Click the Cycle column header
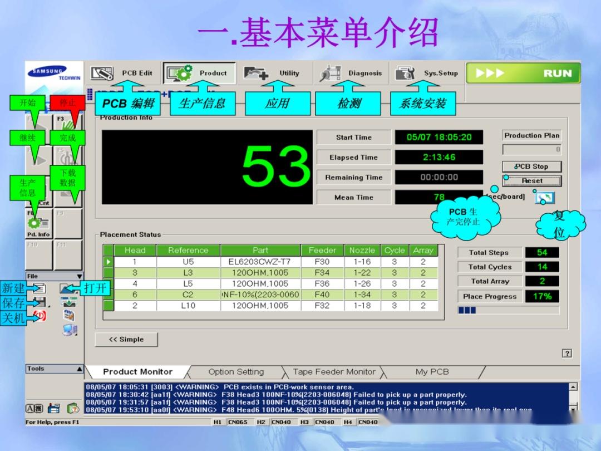 point(395,251)
